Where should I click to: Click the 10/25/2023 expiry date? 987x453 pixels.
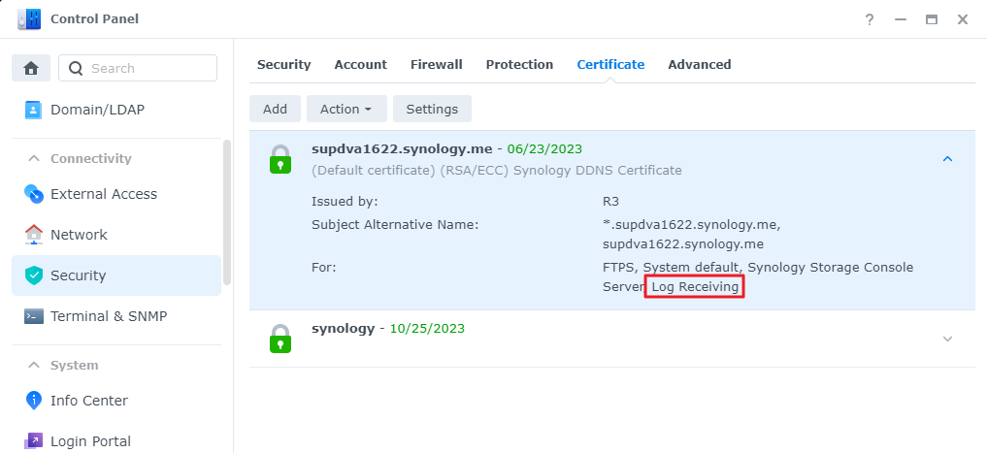coord(427,329)
